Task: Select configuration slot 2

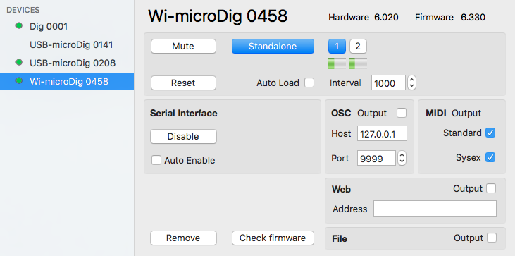Action: (x=358, y=47)
